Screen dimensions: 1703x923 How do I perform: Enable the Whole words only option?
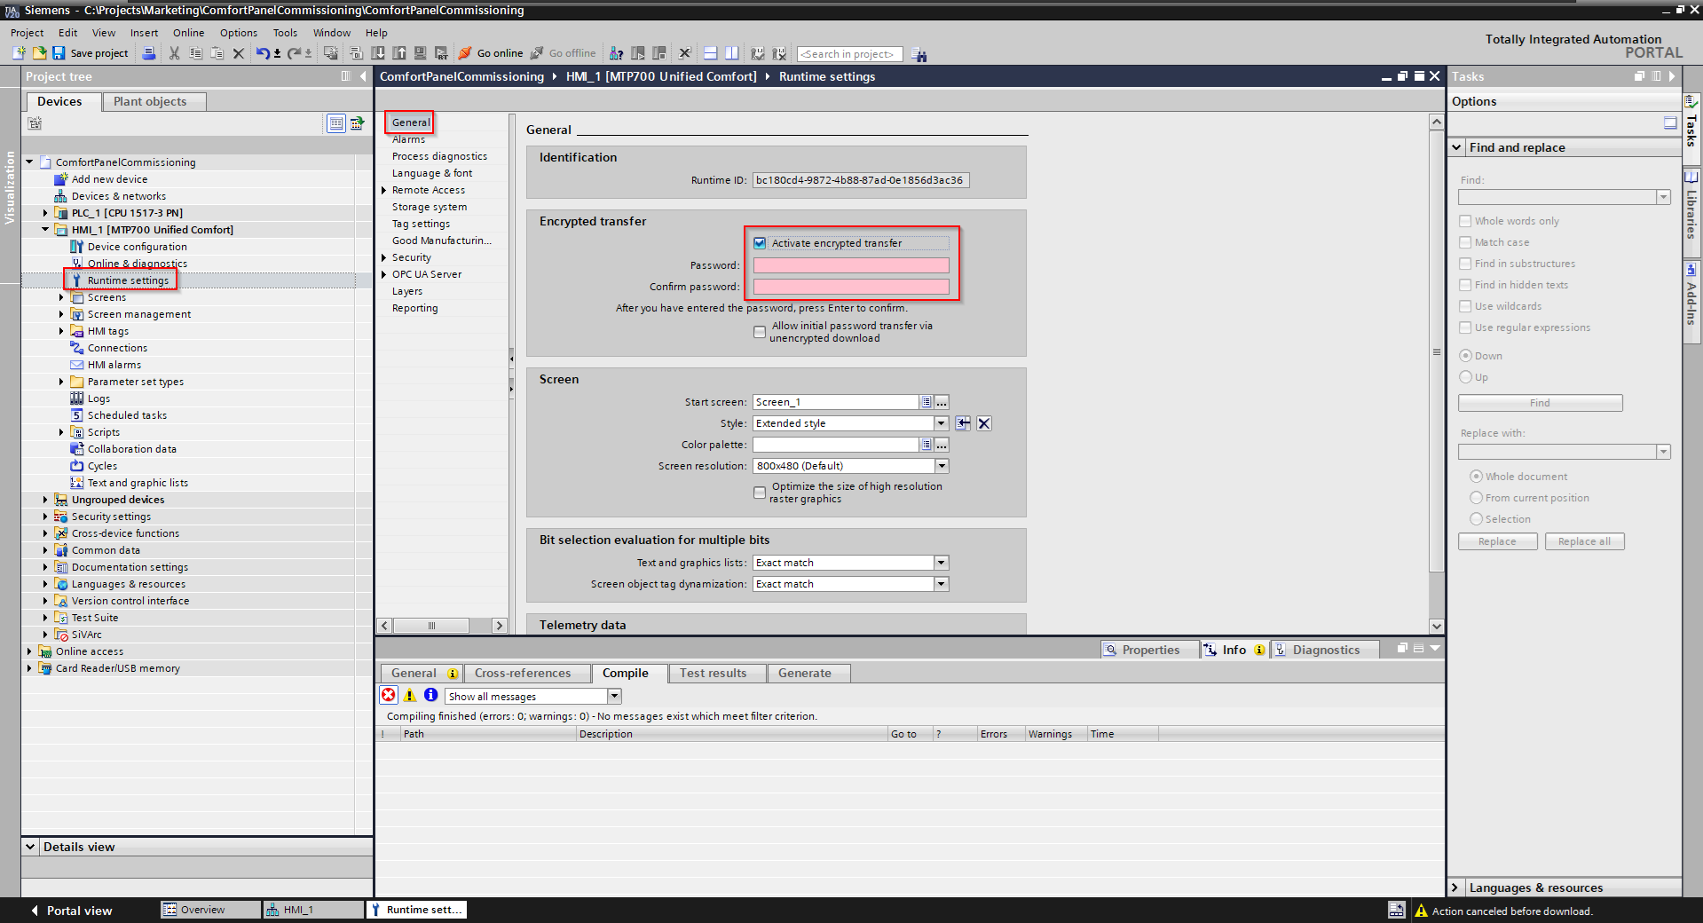point(1465,221)
